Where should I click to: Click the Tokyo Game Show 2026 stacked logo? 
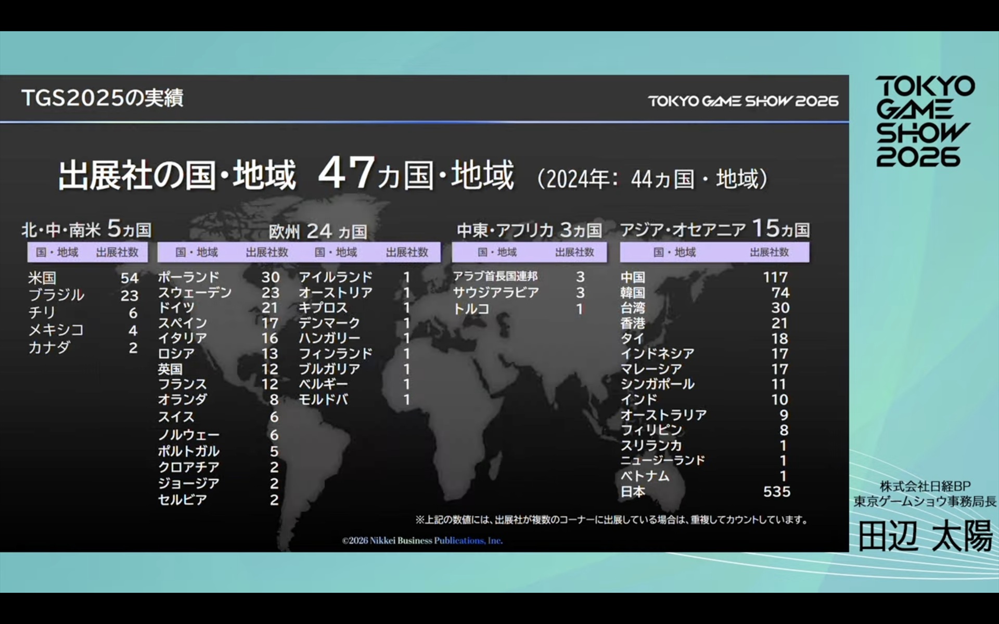924,121
